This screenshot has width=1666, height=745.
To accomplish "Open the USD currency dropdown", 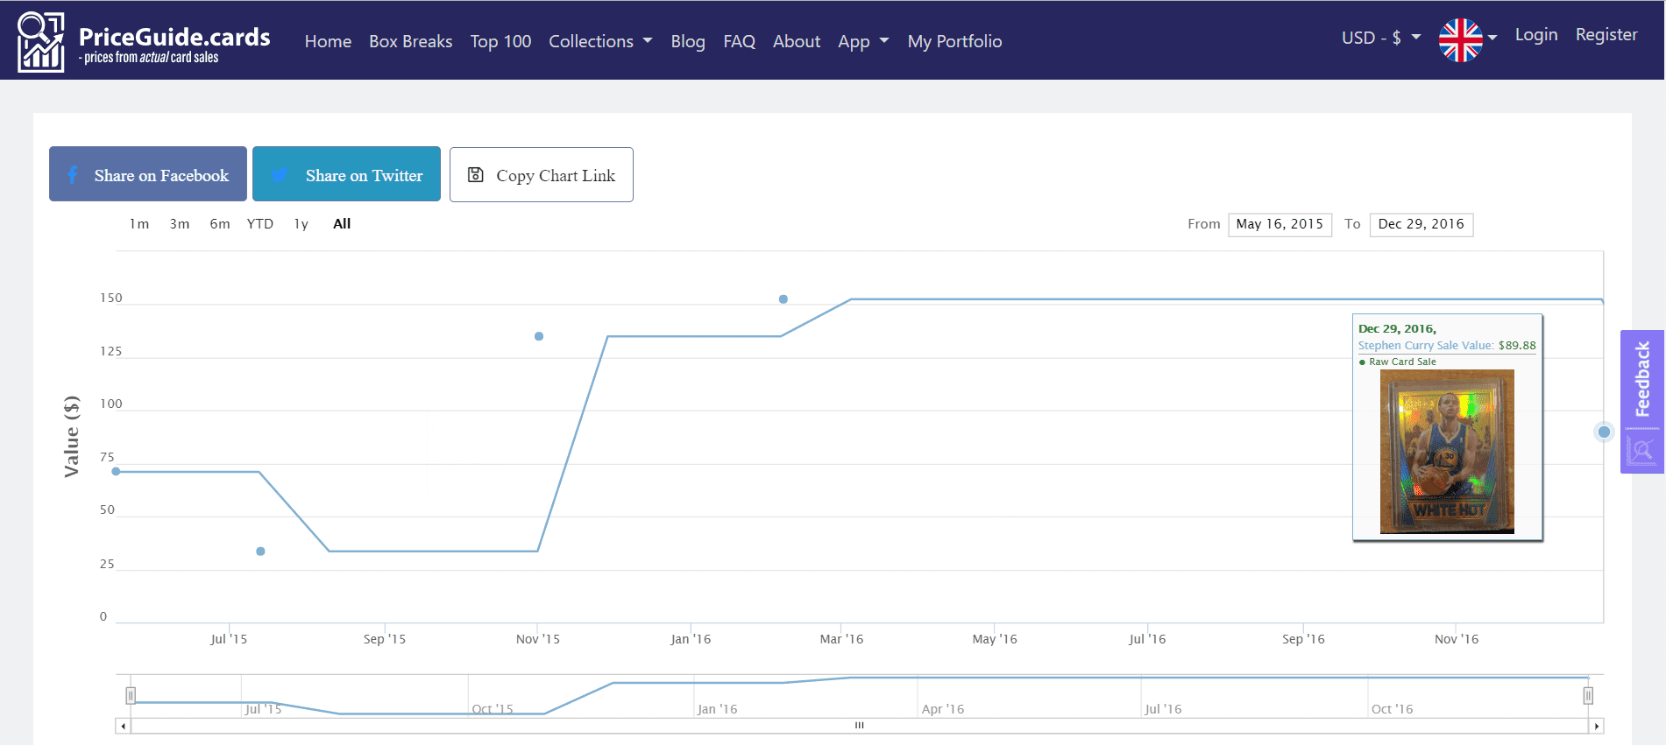I will tap(1381, 38).
